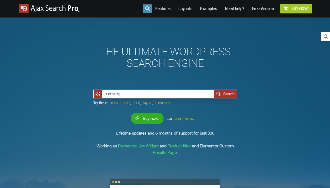Select Layouts from the navigation
This screenshot has height=188, width=330.
coord(185,8)
